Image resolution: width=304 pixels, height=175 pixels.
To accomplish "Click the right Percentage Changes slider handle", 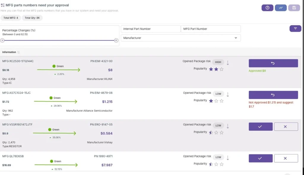I will coord(116,40).
